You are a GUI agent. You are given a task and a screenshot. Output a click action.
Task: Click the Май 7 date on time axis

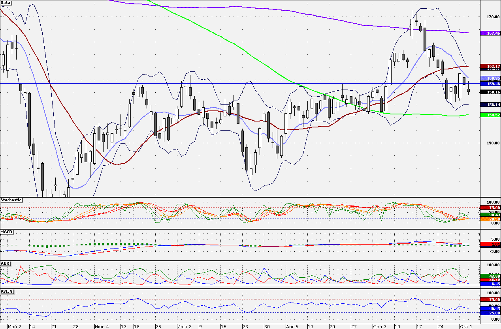click(14, 327)
